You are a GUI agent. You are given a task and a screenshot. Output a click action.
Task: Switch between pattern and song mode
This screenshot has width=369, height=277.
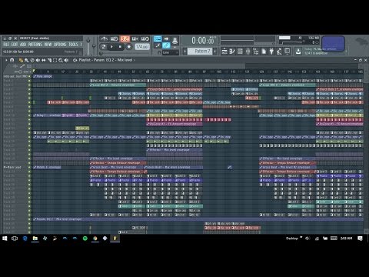(x=104, y=47)
